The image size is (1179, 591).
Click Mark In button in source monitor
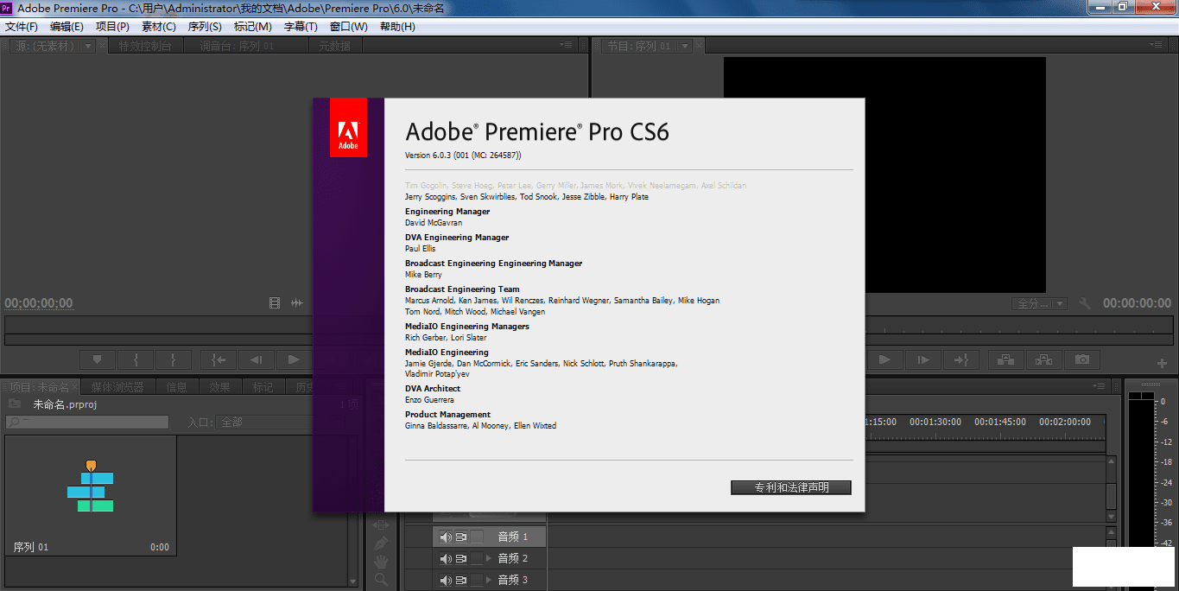tap(136, 359)
